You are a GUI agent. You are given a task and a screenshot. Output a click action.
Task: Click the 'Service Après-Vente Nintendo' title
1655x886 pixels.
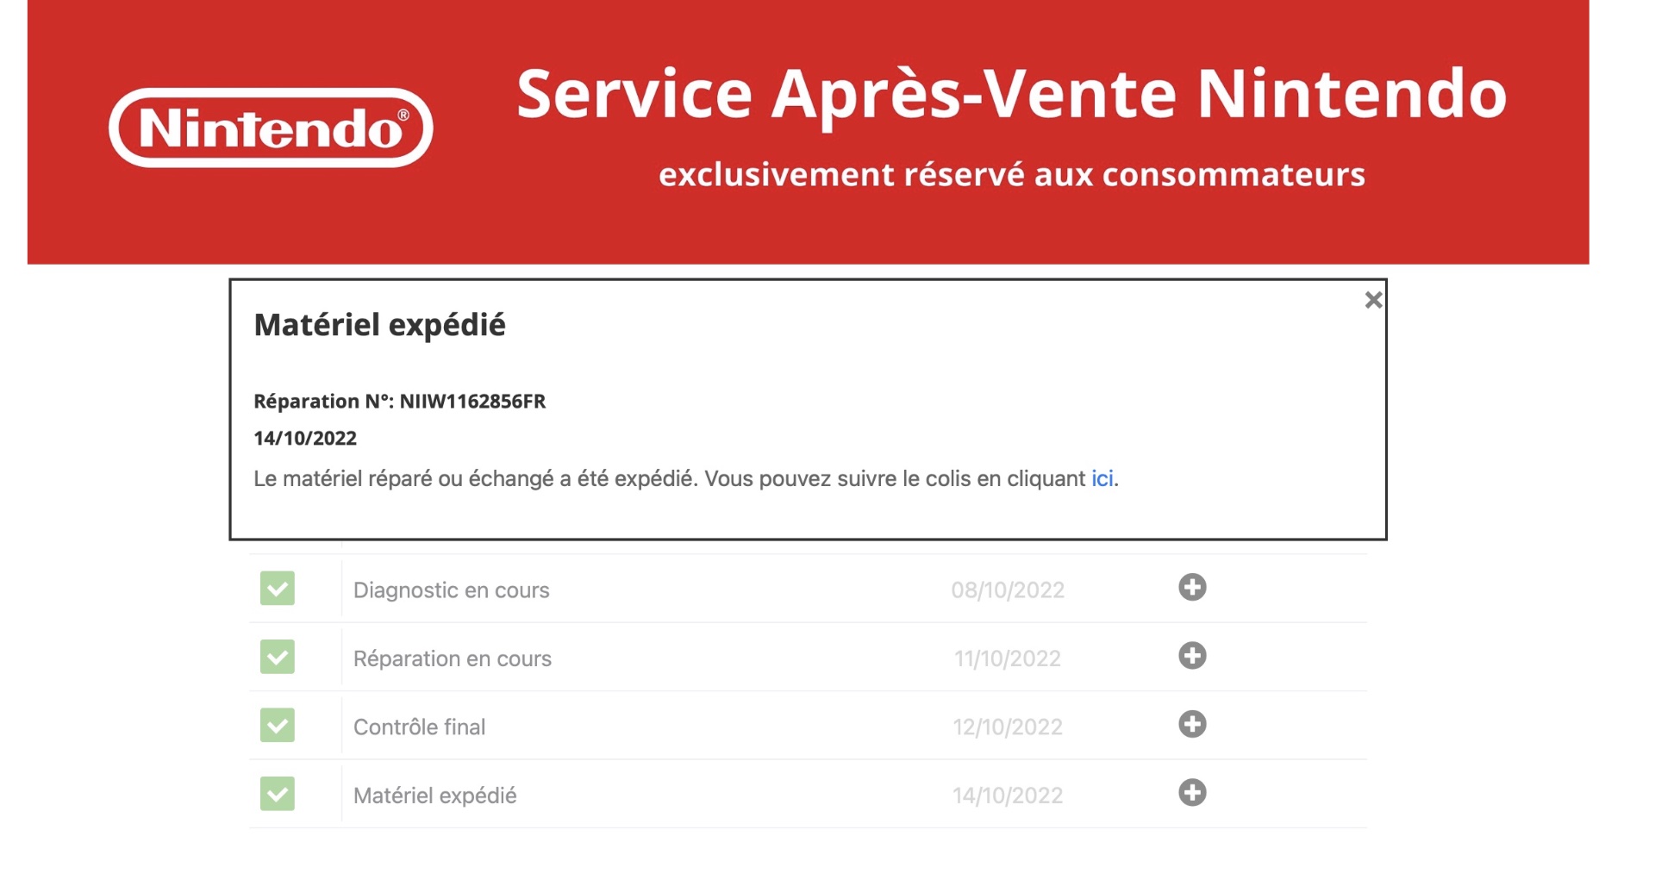(x=1011, y=95)
